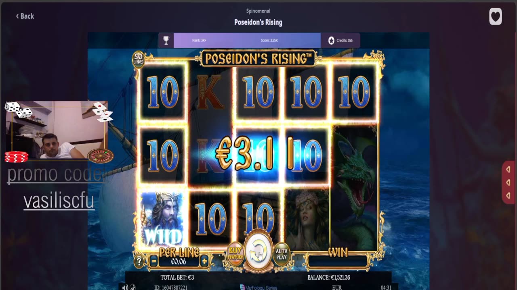517x290 pixels.
Task: Start Auto Play
Action: click(282, 254)
